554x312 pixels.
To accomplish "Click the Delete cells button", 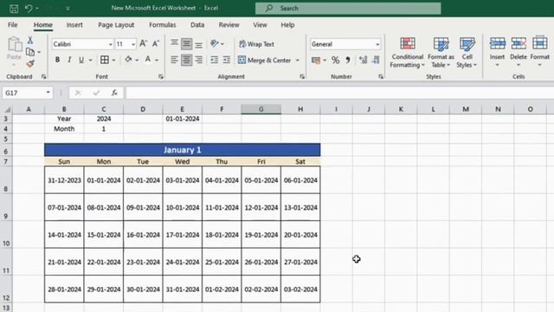I will (x=519, y=52).
